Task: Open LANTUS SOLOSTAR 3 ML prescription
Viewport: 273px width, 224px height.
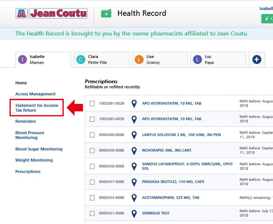Action: click(181, 135)
